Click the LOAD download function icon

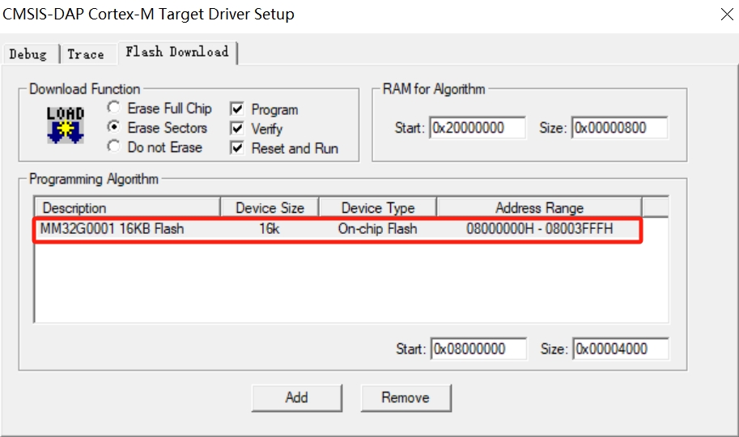pos(65,125)
